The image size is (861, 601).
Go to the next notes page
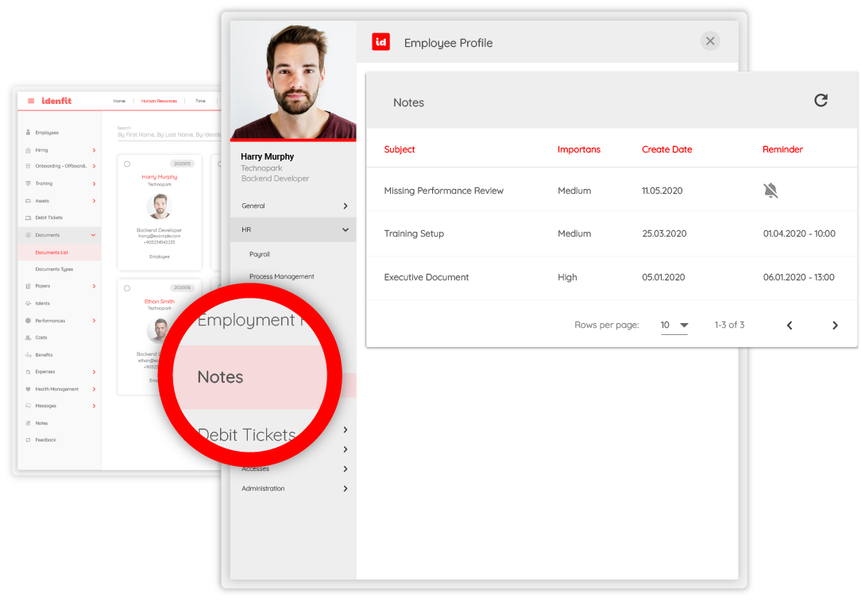tap(836, 326)
